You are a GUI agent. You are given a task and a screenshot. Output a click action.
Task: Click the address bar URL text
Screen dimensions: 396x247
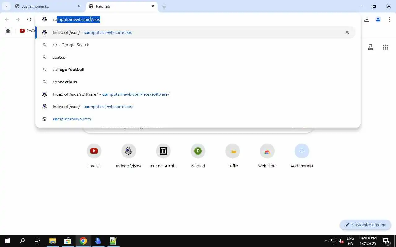pyautogui.click(x=76, y=19)
